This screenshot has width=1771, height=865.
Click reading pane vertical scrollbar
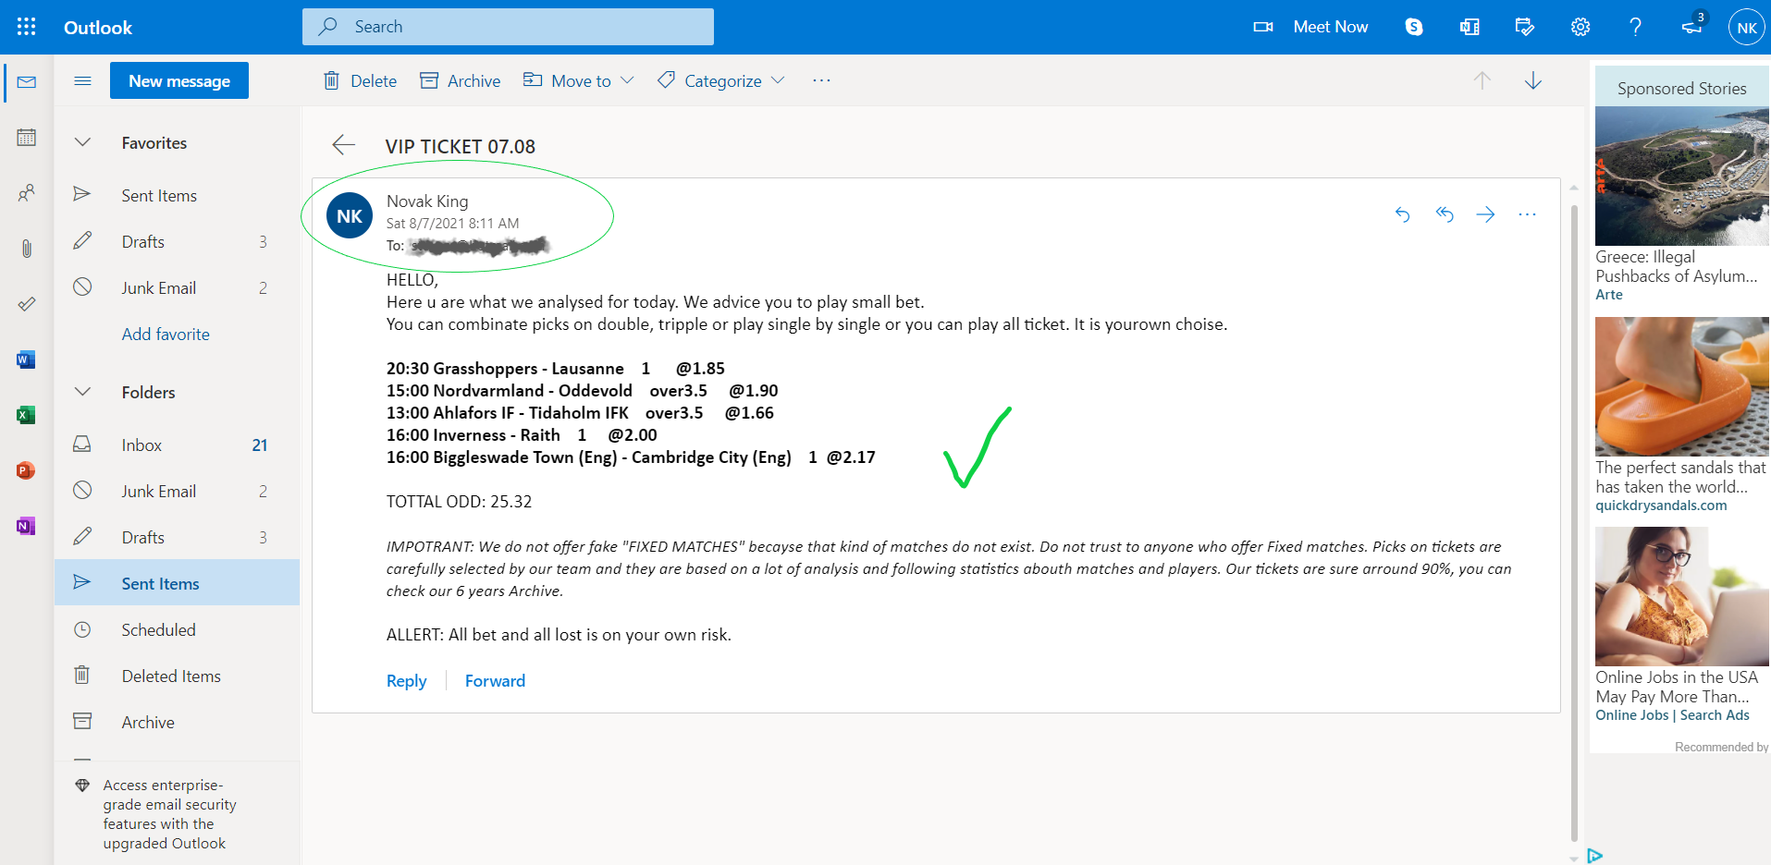pos(1573,523)
